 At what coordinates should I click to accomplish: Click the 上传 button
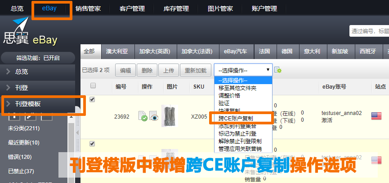169,70
